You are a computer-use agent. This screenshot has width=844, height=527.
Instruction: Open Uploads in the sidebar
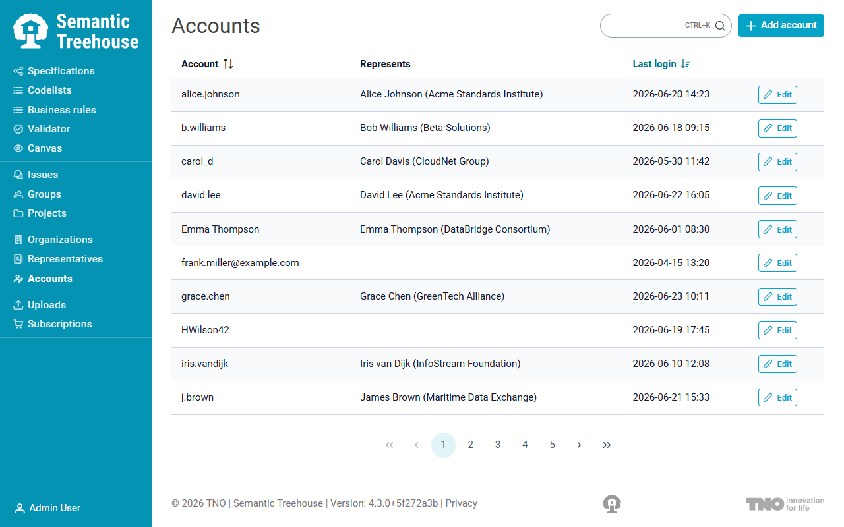40,305
